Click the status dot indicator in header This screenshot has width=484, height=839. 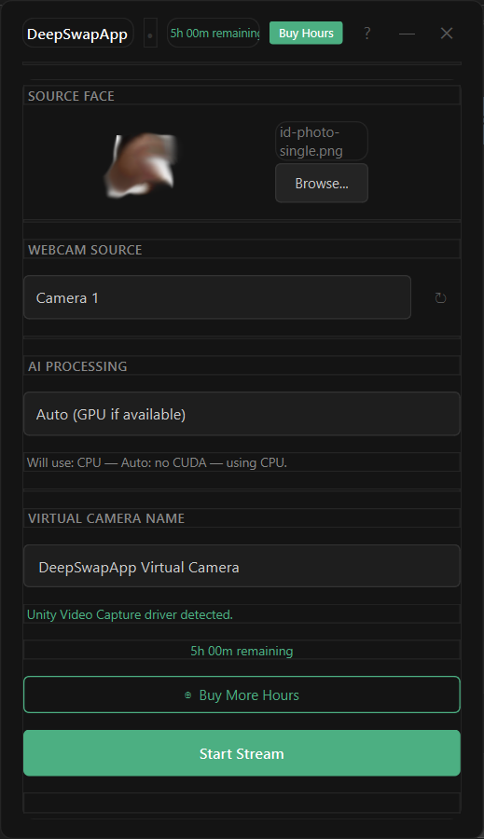point(150,34)
